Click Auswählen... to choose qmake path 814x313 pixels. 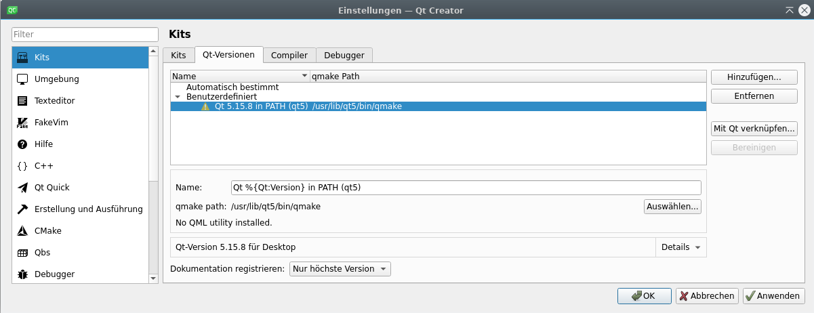(672, 207)
